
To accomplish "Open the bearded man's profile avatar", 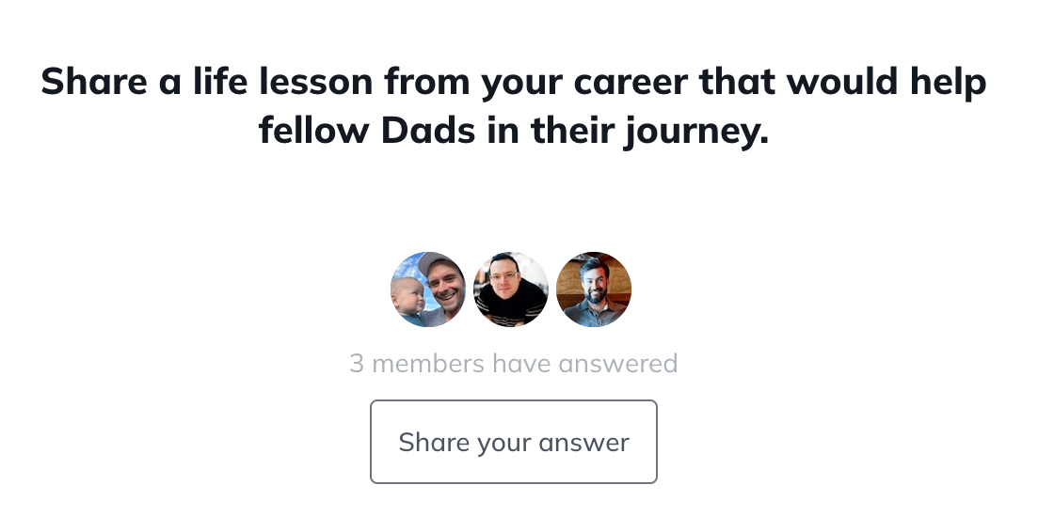I will [594, 289].
